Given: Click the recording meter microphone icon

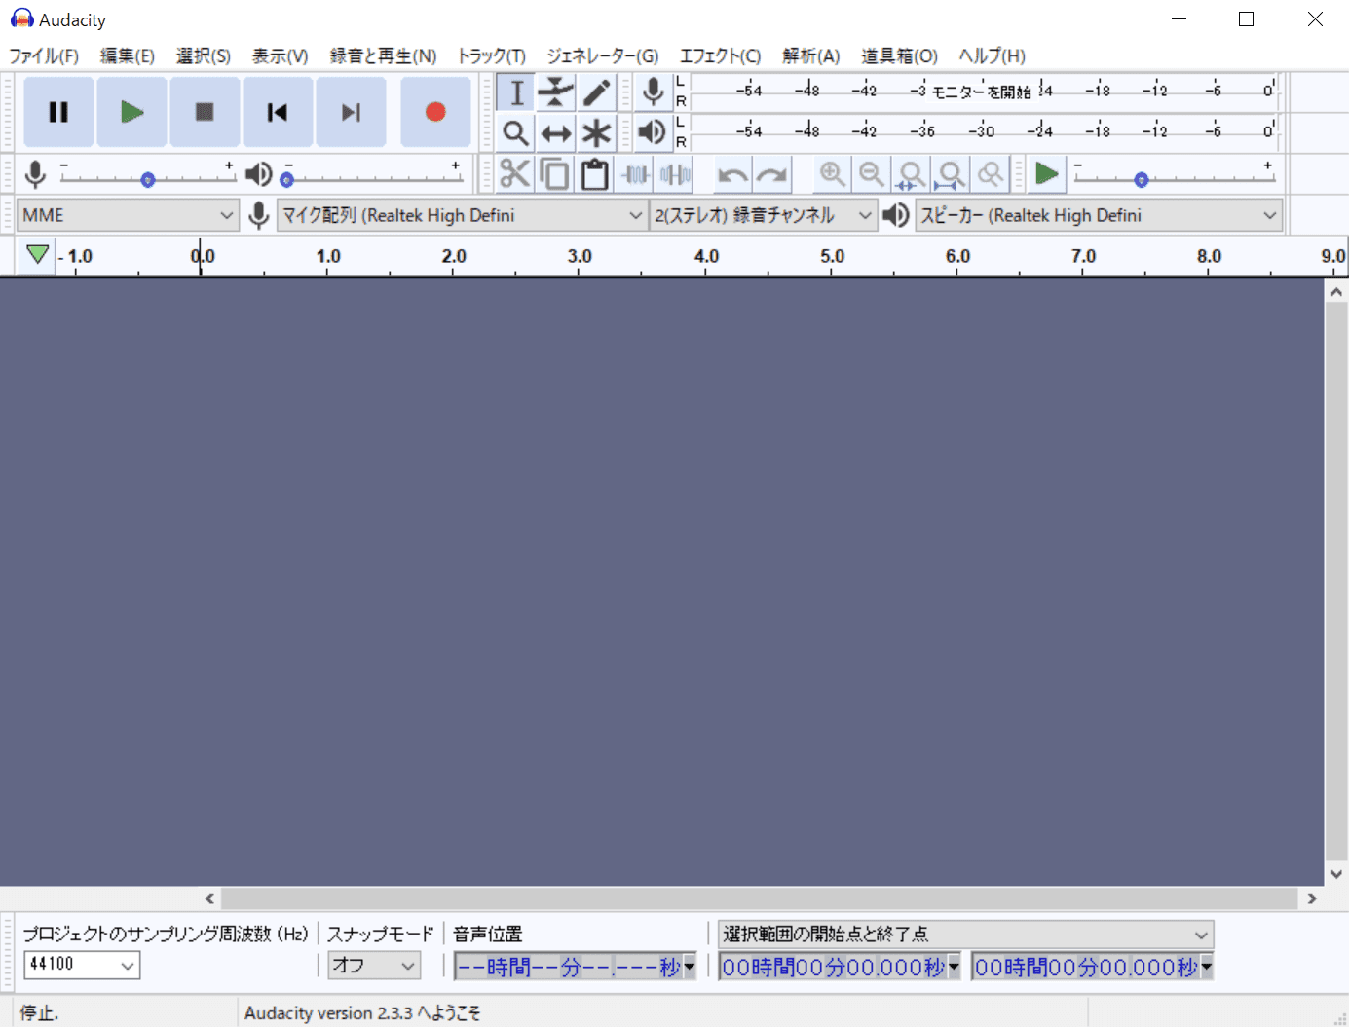Looking at the screenshot, I should click(x=654, y=92).
